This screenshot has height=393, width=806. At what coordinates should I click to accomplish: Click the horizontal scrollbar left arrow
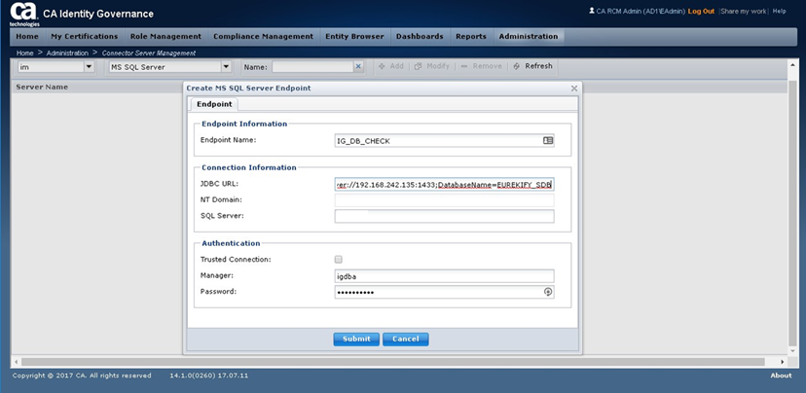pos(16,362)
